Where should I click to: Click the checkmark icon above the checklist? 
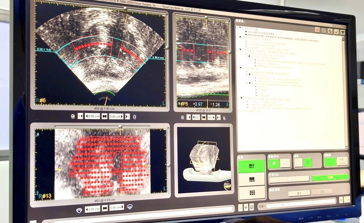pyautogui.click(x=336, y=32)
